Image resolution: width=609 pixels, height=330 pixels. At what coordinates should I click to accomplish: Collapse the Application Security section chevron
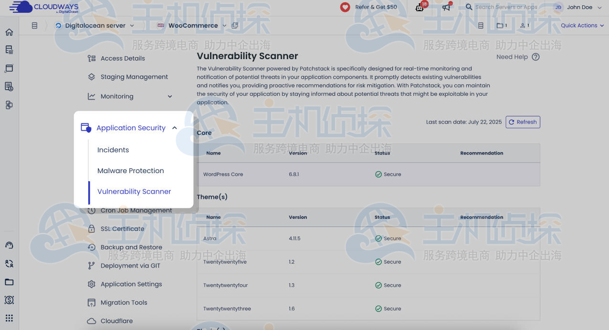pyautogui.click(x=175, y=128)
